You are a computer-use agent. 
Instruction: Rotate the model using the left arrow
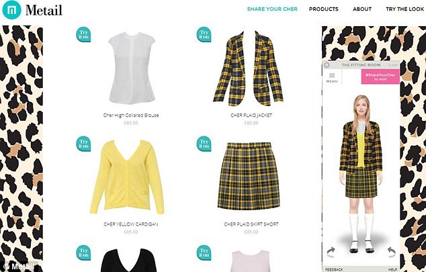(331, 252)
